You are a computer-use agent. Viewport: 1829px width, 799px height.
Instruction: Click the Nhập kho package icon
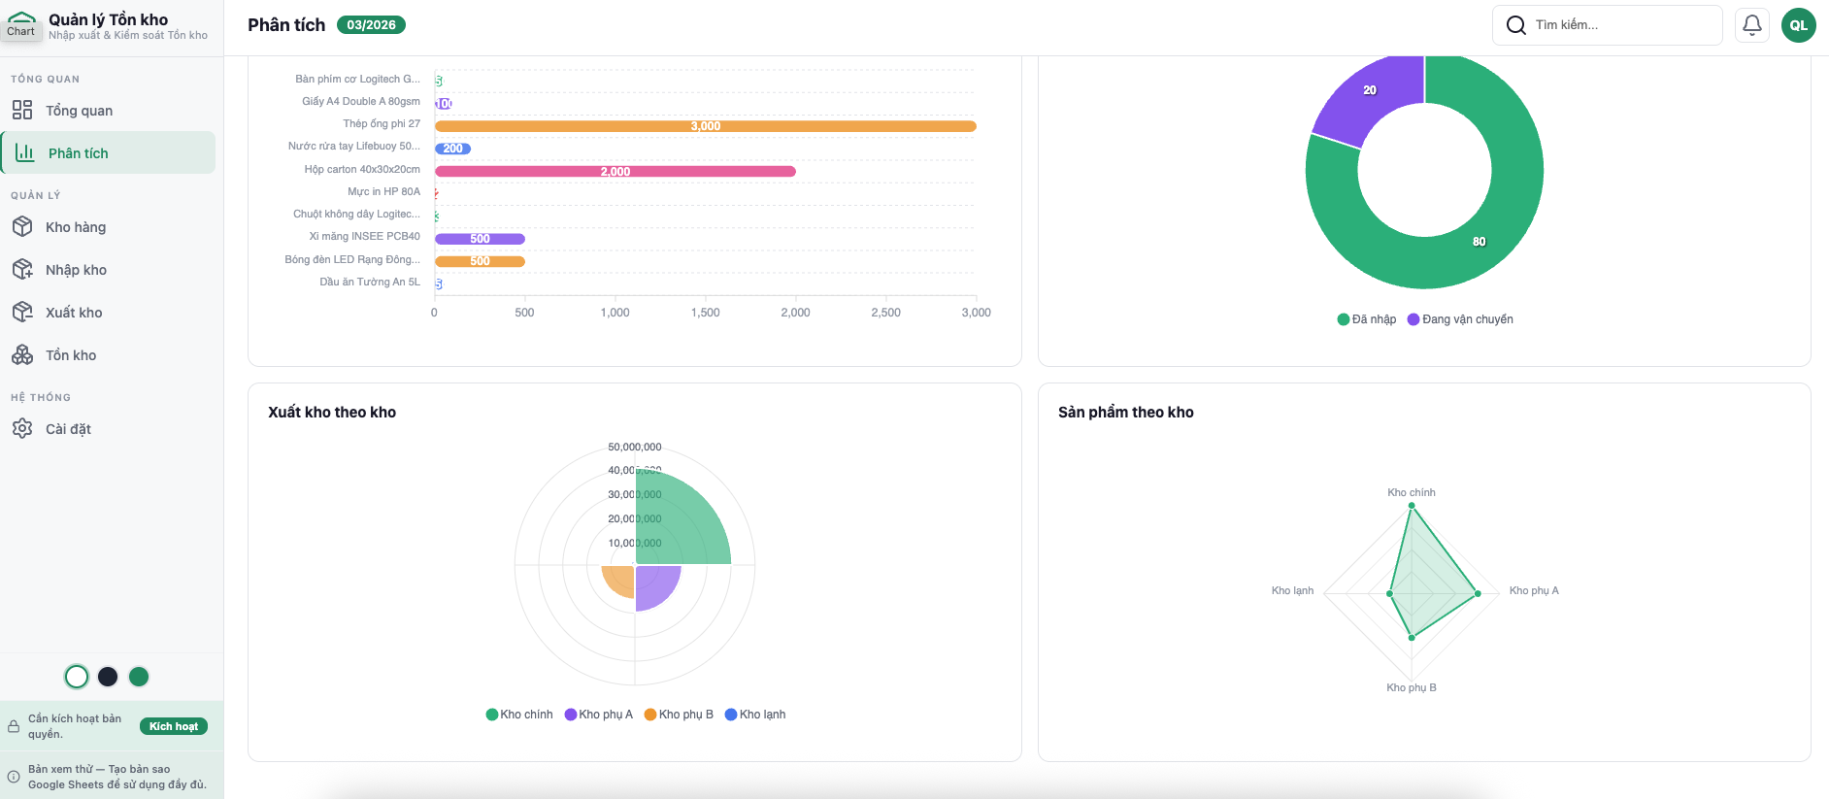[x=22, y=270]
